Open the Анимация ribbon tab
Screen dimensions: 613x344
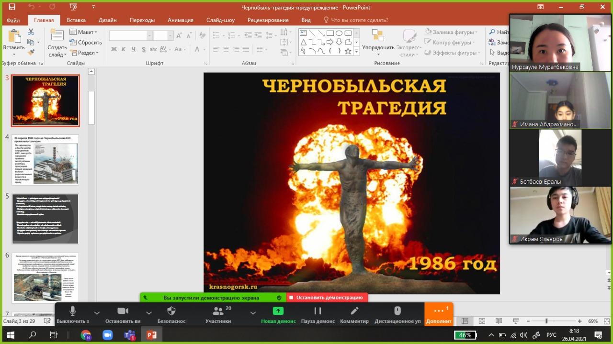[180, 20]
